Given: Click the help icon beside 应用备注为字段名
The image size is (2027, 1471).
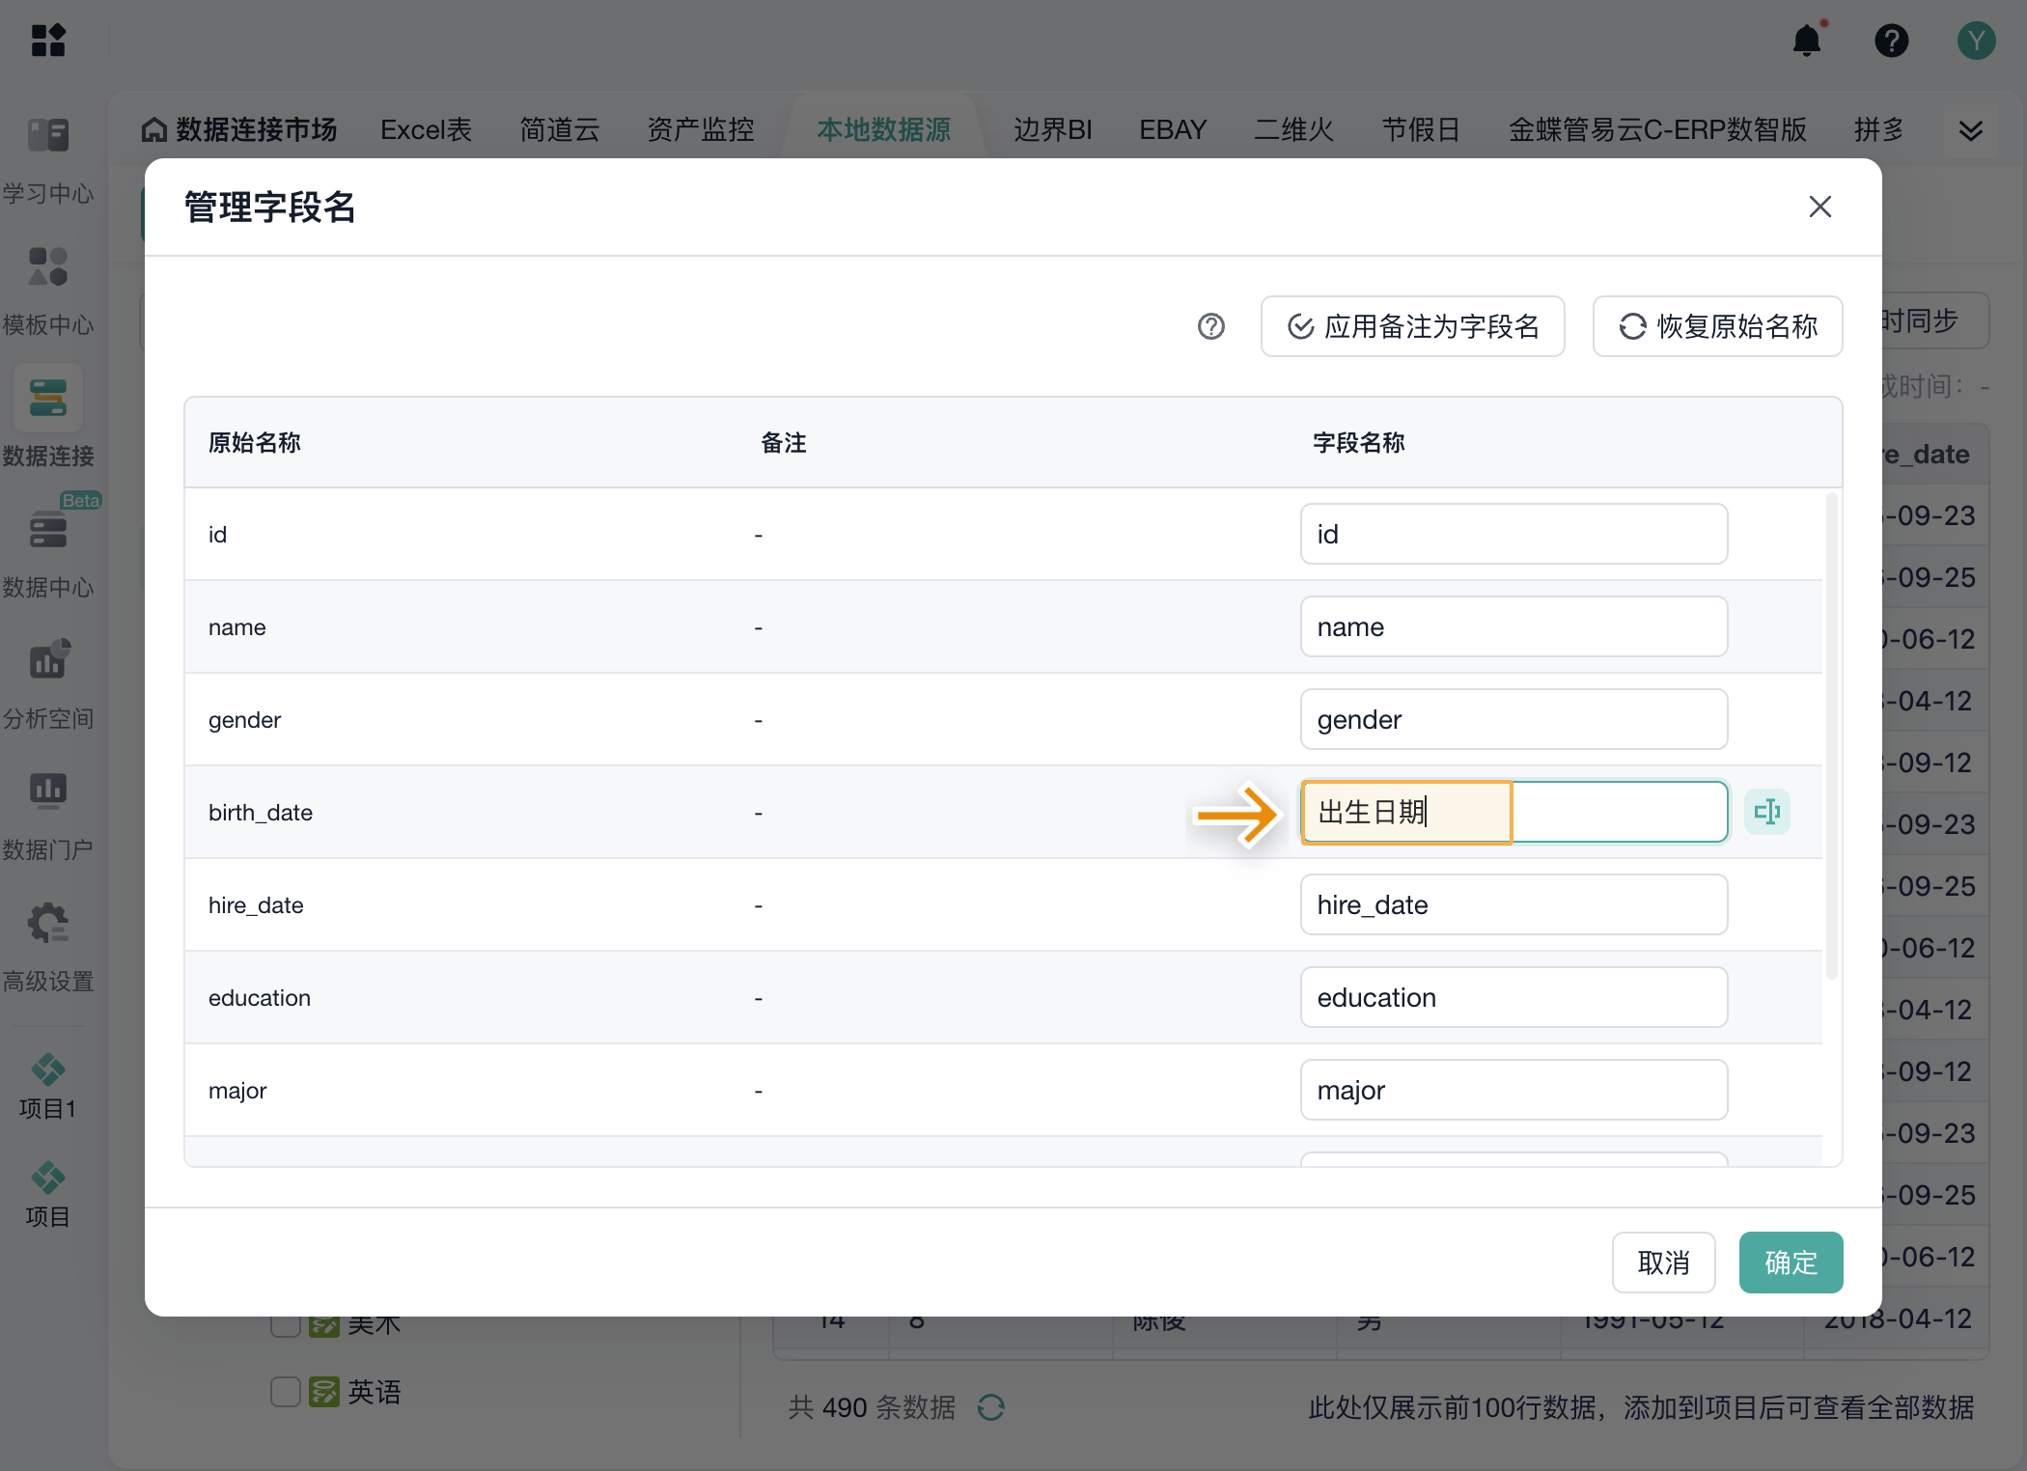Looking at the screenshot, I should (1211, 326).
